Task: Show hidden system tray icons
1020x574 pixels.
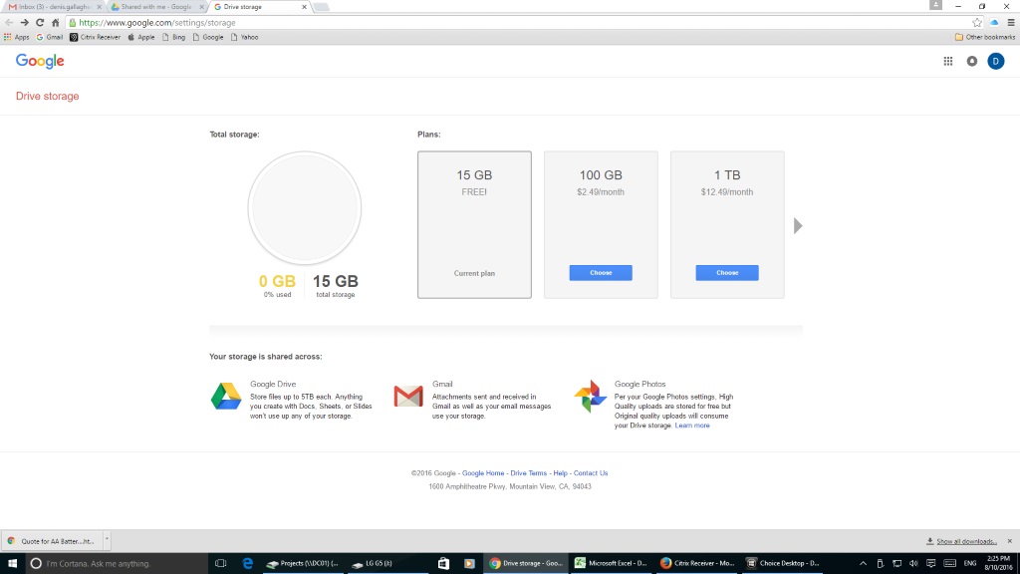Action: pos(863,563)
